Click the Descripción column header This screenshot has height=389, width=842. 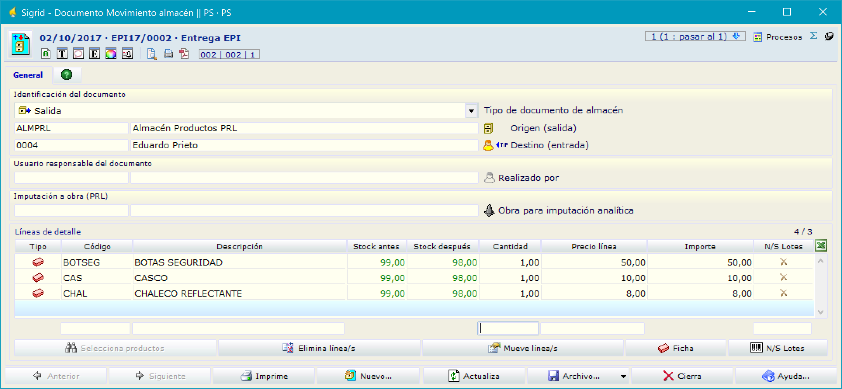click(x=240, y=247)
